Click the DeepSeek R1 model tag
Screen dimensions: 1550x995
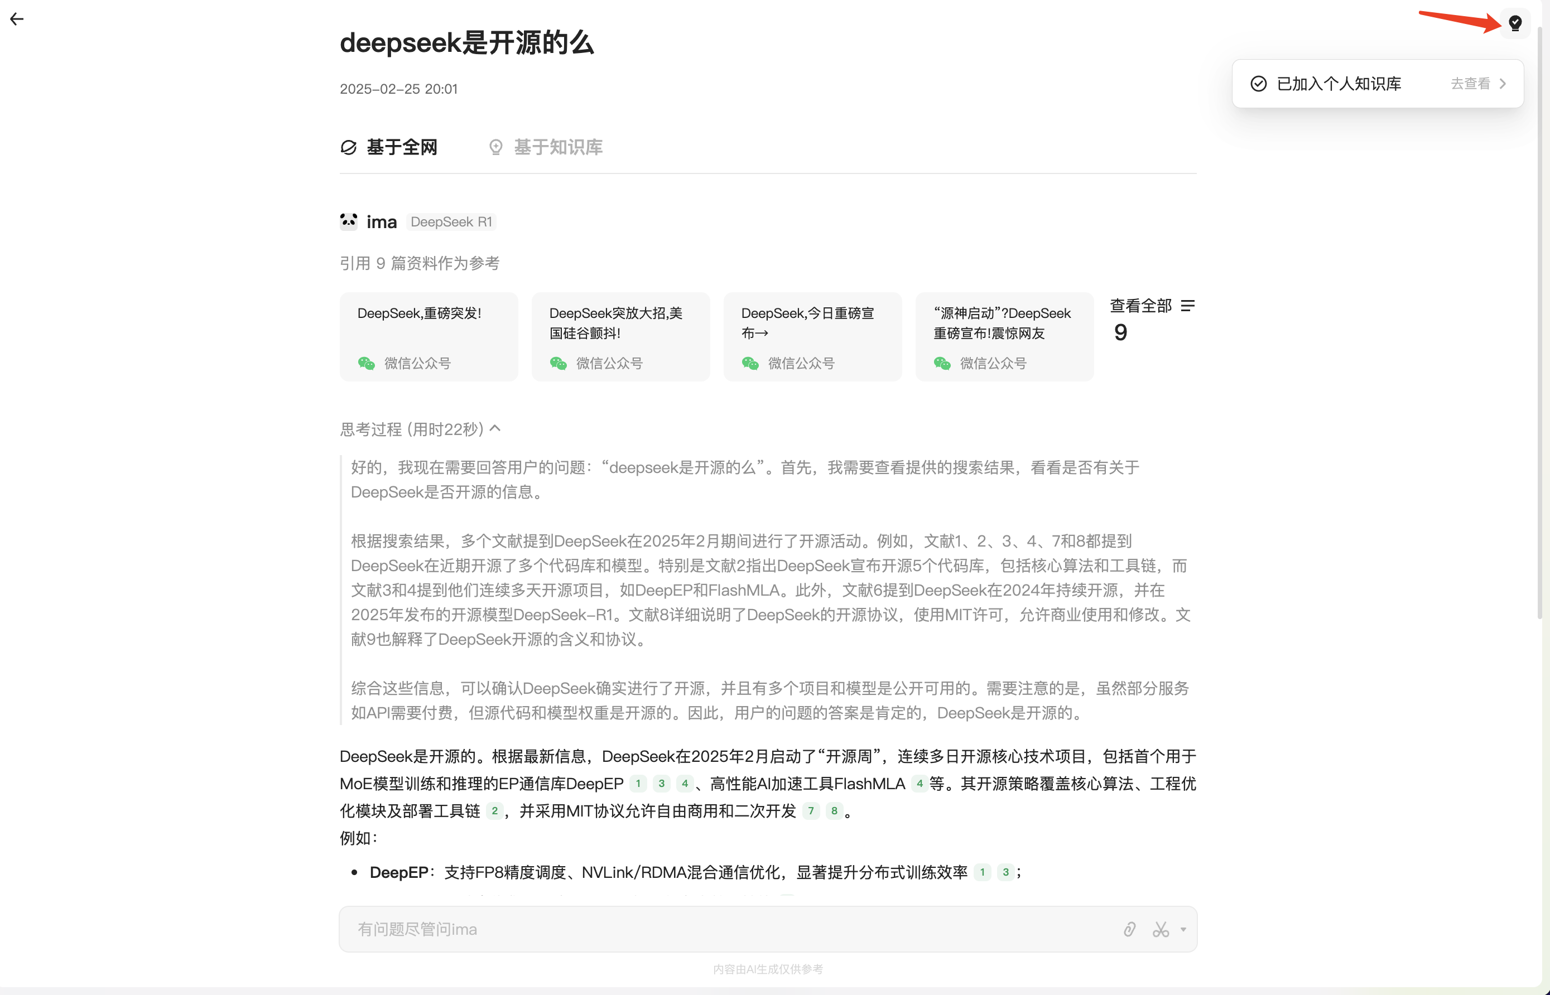[x=451, y=221]
